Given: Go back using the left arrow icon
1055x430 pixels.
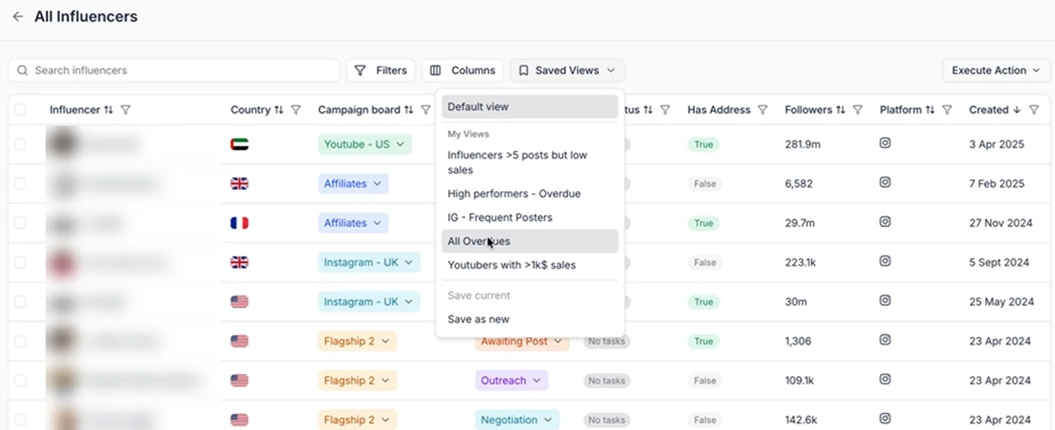Looking at the screenshot, I should [x=17, y=17].
